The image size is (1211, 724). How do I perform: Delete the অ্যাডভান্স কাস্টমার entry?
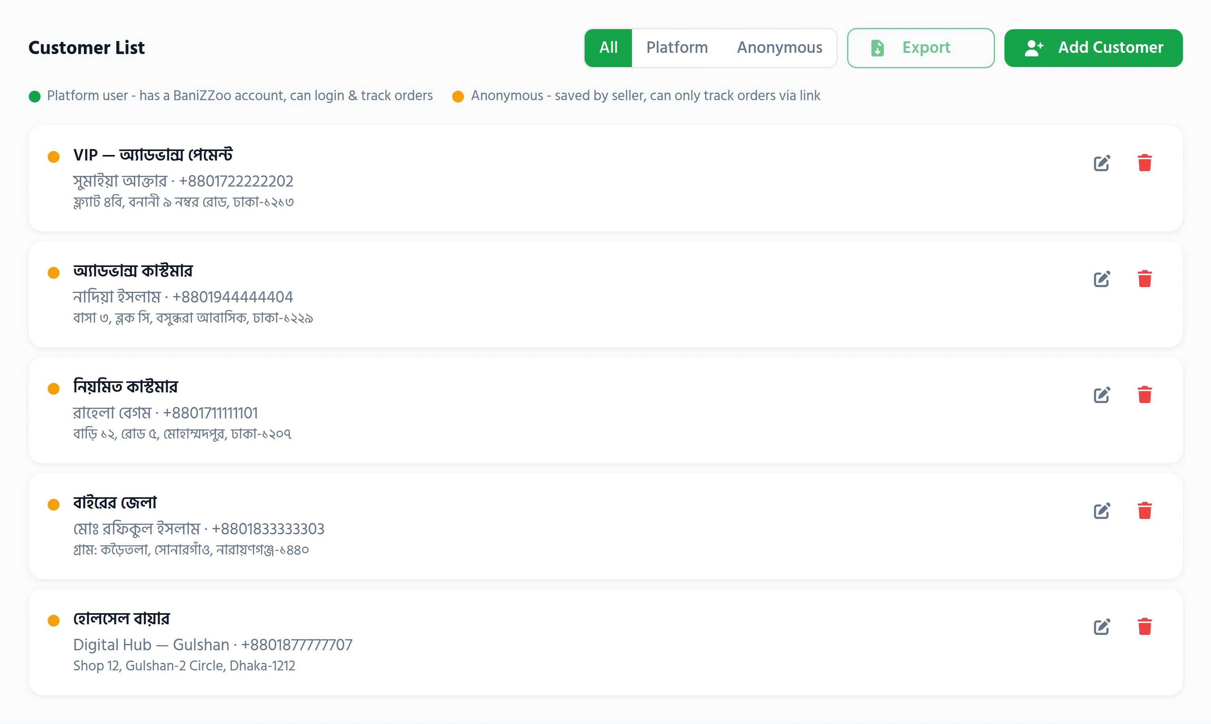tap(1145, 279)
